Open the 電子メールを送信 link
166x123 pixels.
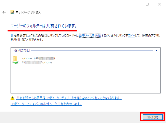coord(90,36)
